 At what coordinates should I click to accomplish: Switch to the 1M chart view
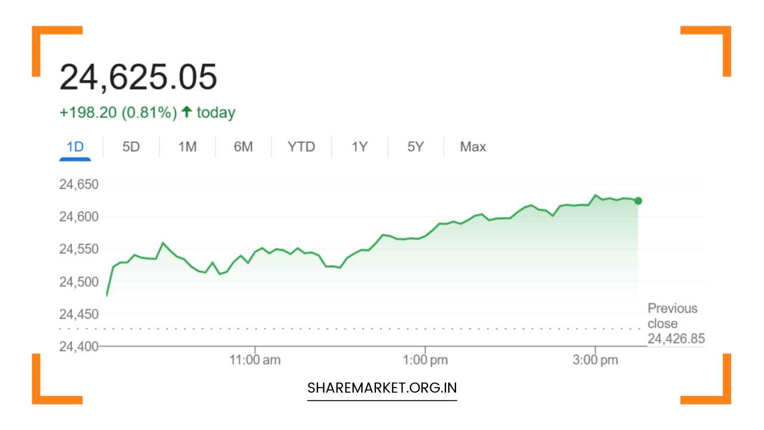[x=187, y=146]
